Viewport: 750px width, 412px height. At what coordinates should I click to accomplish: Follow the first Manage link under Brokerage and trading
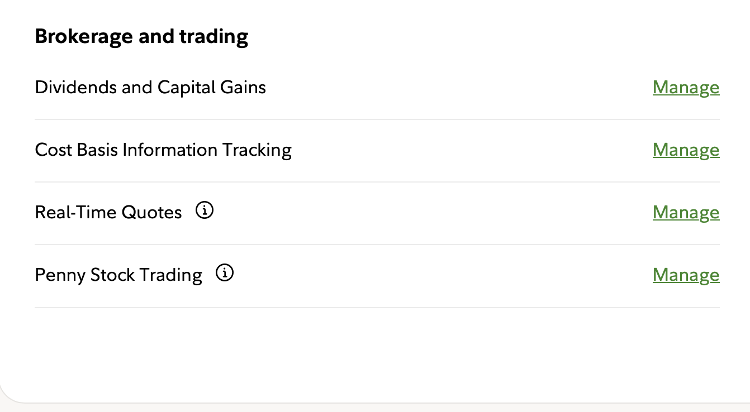[x=686, y=88]
